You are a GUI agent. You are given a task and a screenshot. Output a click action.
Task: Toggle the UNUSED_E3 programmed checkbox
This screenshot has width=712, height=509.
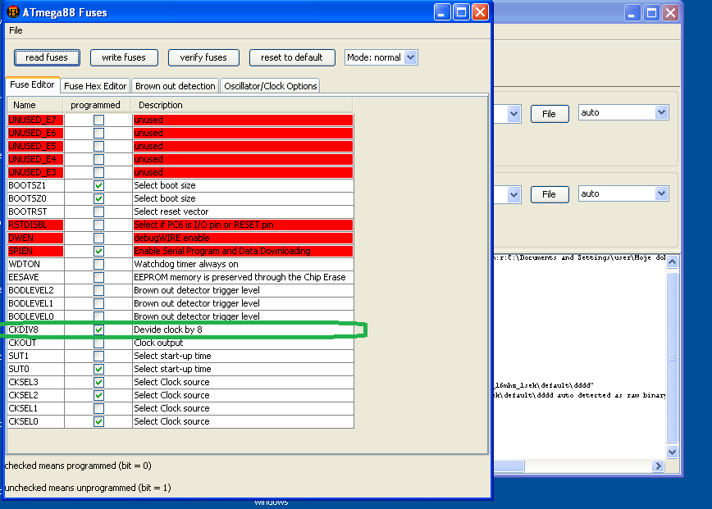click(x=98, y=172)
